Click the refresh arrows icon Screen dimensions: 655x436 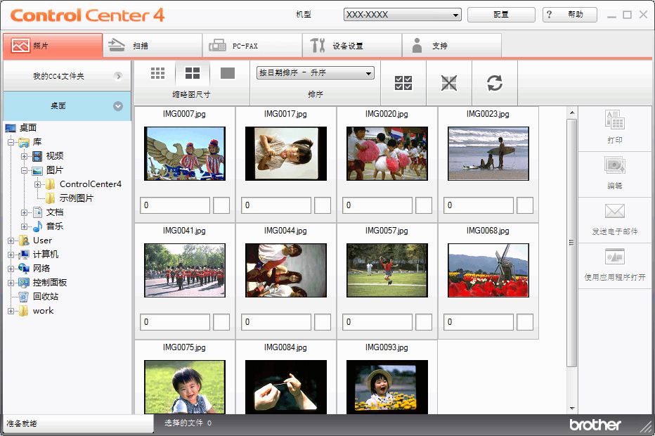[495, 83]
